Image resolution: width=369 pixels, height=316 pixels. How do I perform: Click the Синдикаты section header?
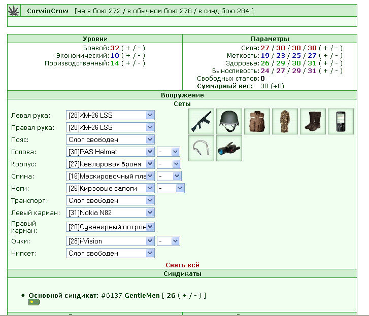pos(182,274)
